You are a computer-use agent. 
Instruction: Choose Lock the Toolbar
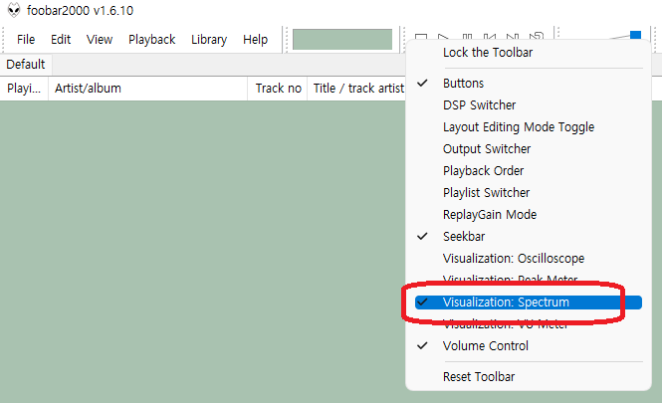click(529, 53)
